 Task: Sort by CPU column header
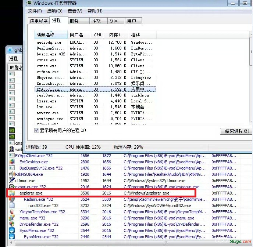click(98, 35)
